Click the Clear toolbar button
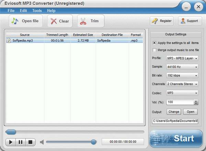The height and width of the screenshot is (151, 206). (60, 21)
